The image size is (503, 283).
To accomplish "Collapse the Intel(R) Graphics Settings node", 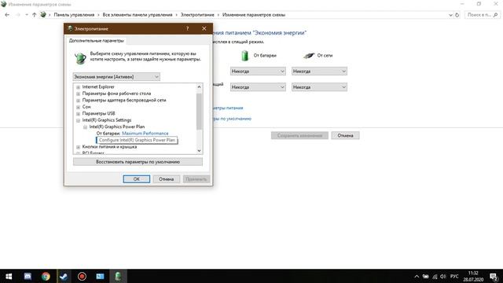I will [x=78, y=120].
